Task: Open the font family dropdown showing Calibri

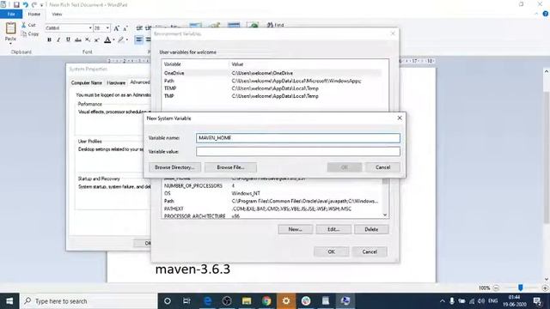Action: coord(90,28)
